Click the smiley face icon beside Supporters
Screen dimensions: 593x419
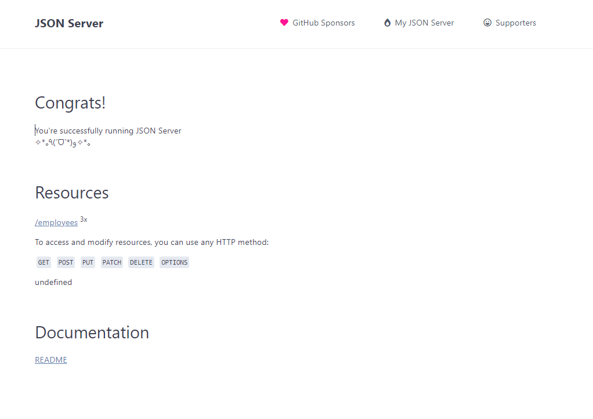[487, 23]
